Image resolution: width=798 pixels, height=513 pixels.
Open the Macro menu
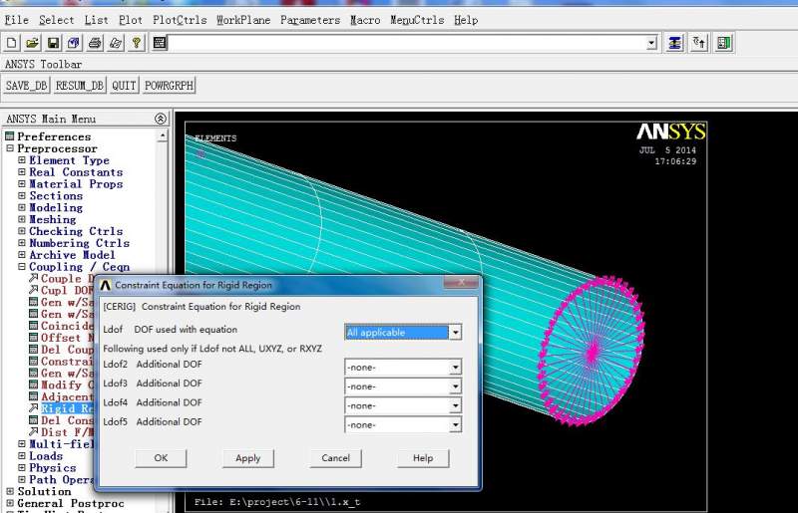click(365, 20)
